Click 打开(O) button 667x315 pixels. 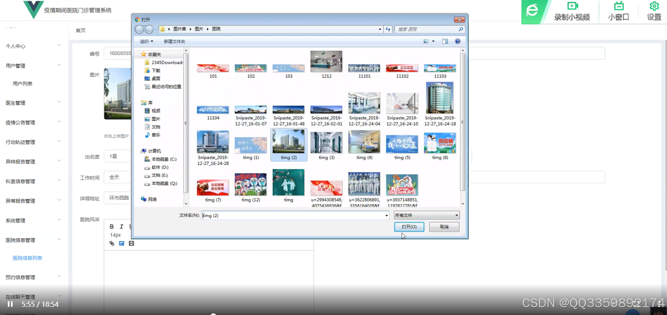click(409, 227)
